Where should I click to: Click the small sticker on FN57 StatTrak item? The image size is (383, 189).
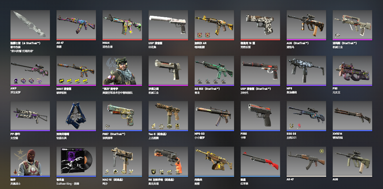pyautogui.click(x=107, y=126)
